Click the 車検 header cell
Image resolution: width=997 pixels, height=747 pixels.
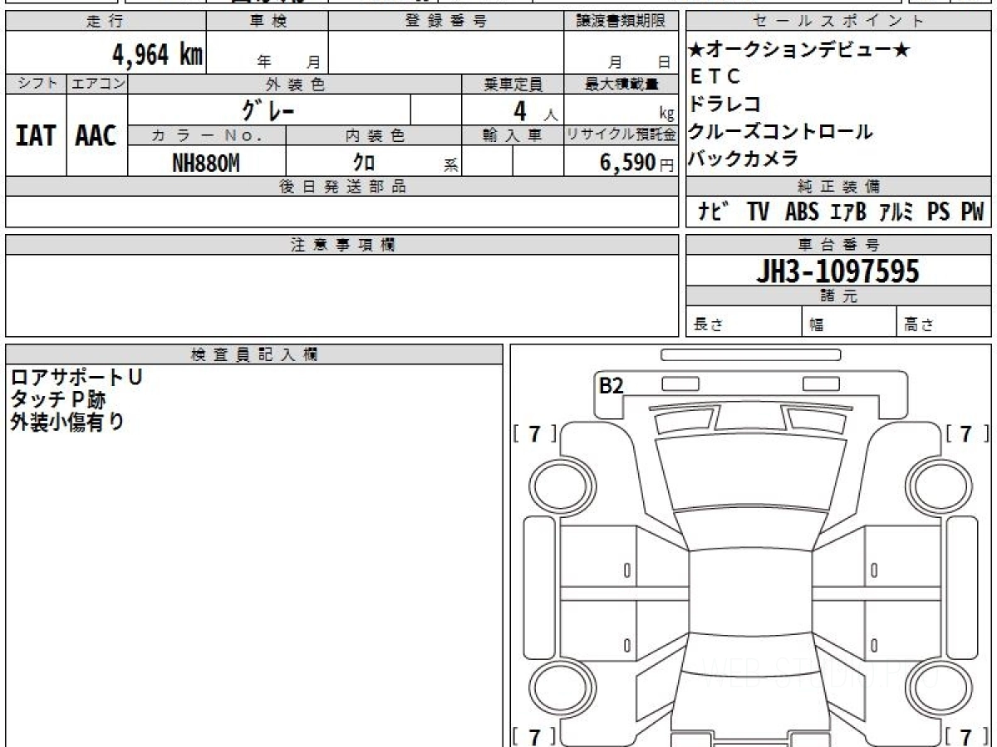coord(267,22)
